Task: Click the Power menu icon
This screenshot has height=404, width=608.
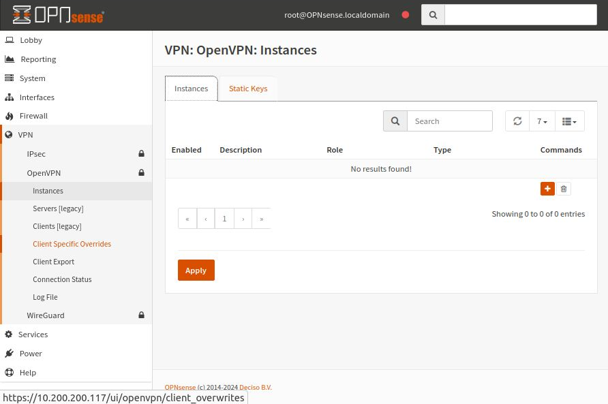Action: [10, 354]
